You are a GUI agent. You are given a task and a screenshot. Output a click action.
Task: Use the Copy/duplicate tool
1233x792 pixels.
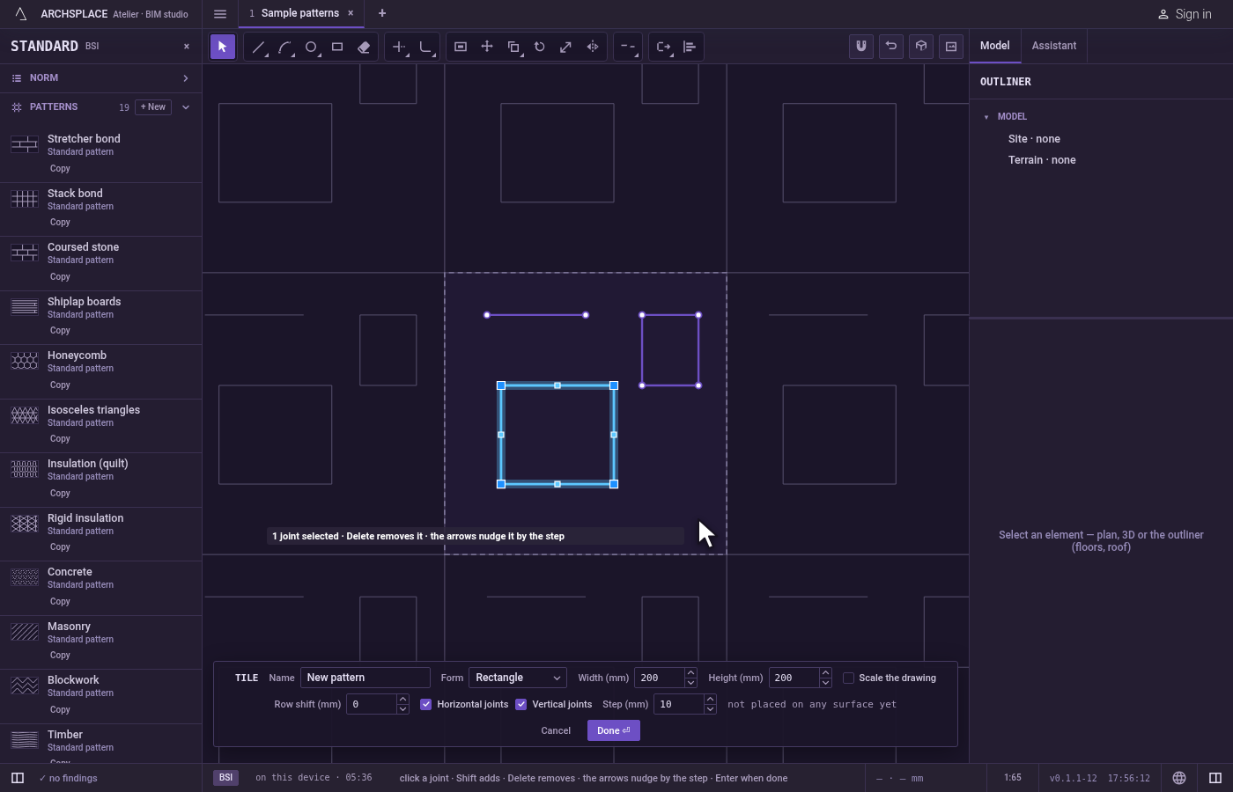click(513, 47)
